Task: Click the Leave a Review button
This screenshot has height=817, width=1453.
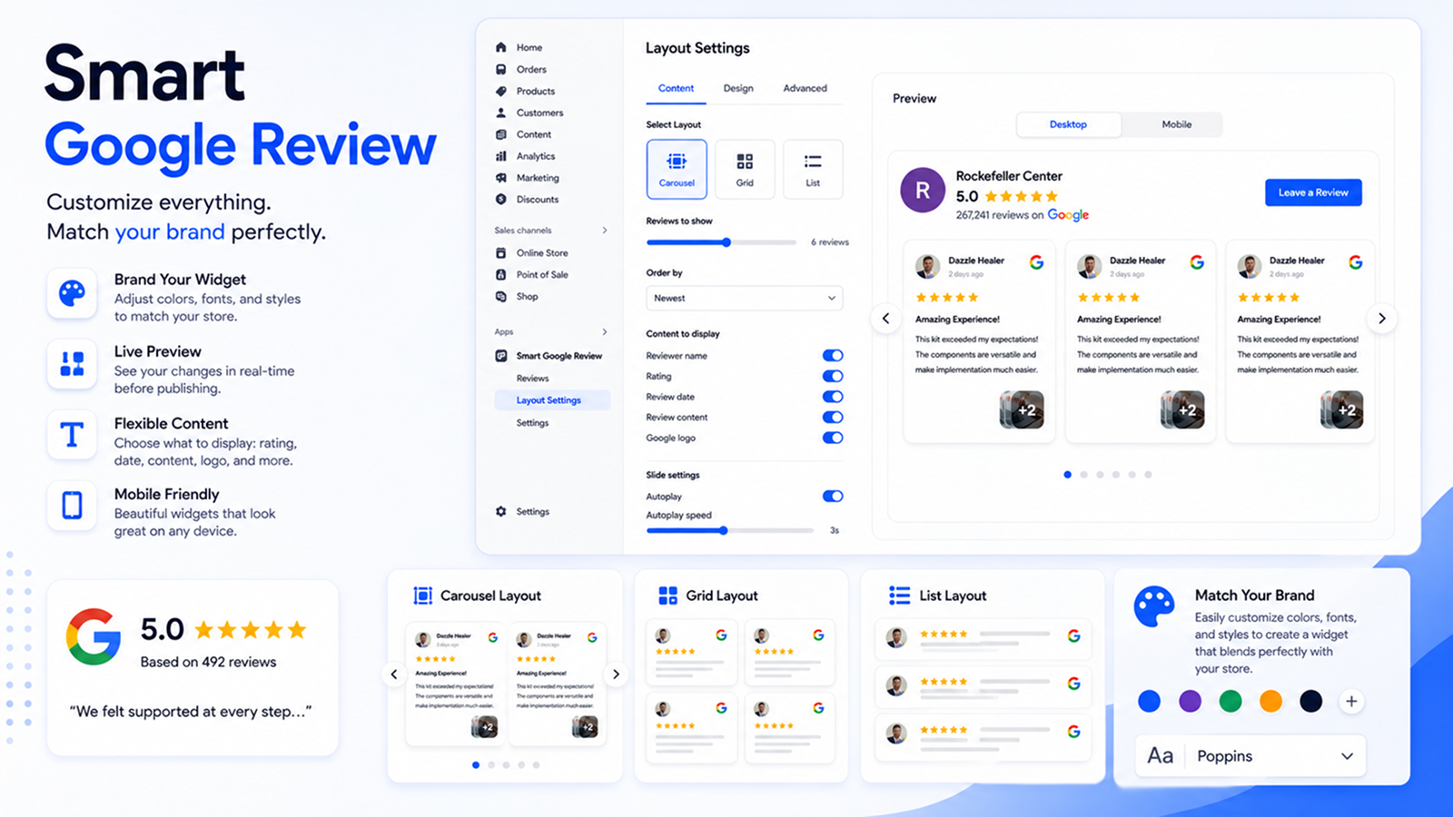Action: click(1313, 192)
